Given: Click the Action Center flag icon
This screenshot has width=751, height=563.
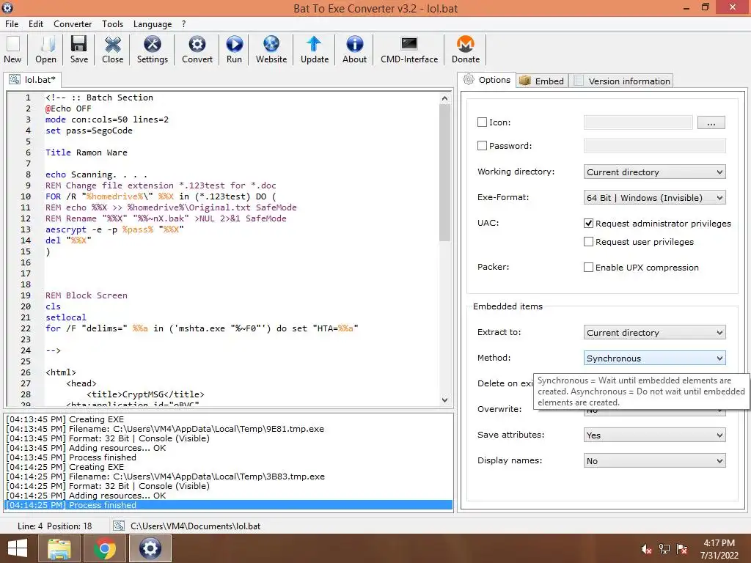Looking at the screenshot, I should (x=682, y=549).
